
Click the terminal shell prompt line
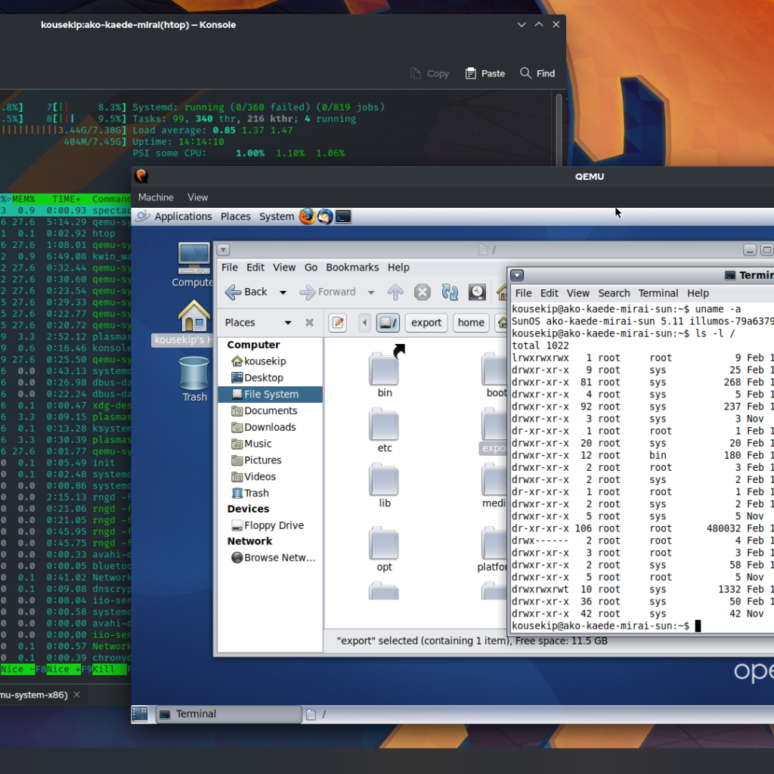(x=606, y=626)
